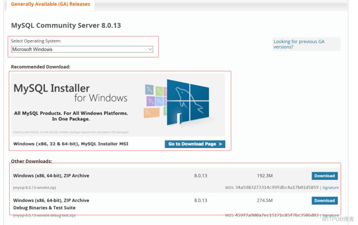Click the size value '192.3M'

click(265, 176)
